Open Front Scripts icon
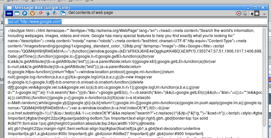 point(47,13)
